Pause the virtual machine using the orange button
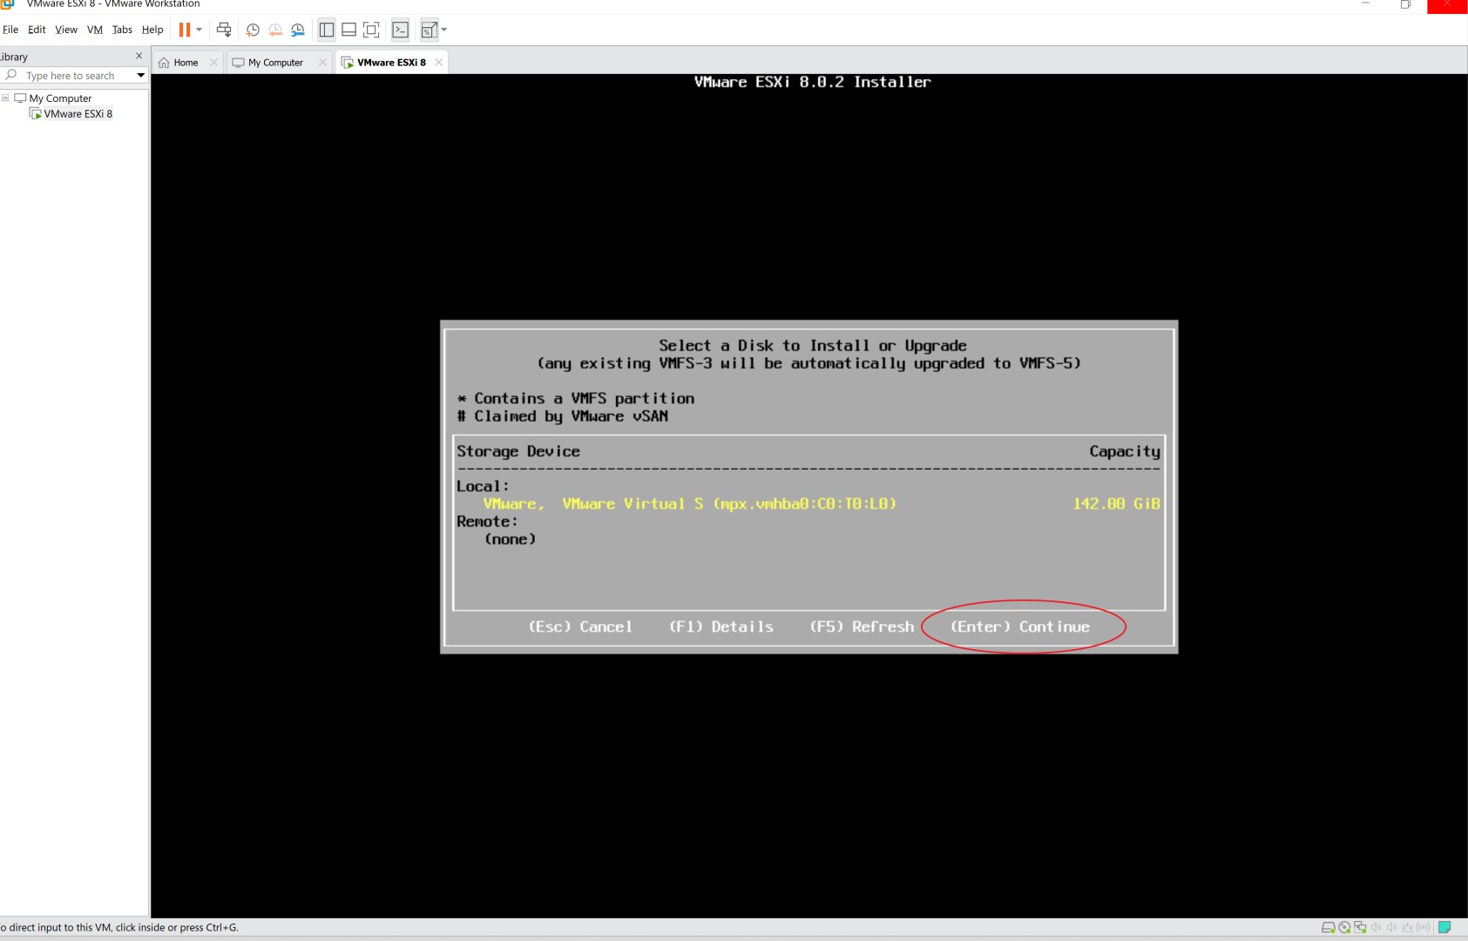Screen dimensions: 1468x941 click(x=185, y=30)
